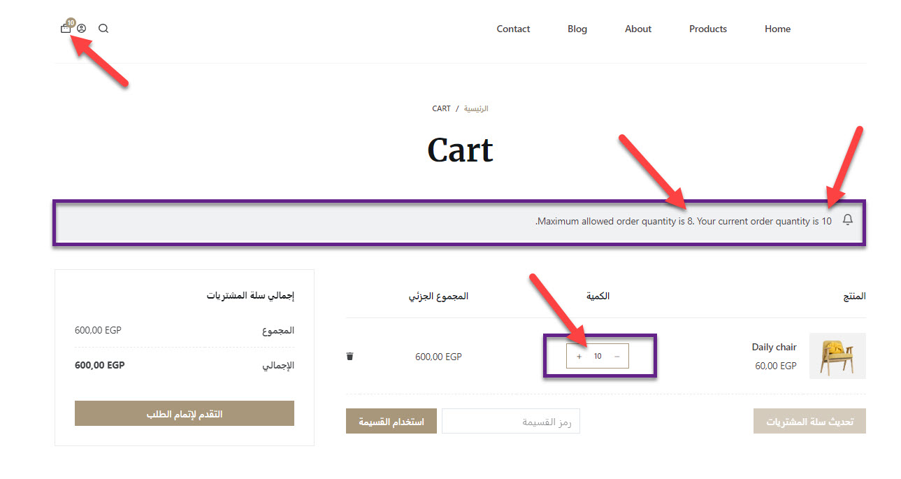Image resolution: width=901 pixels, height=479 pixels.
Task: Click the المجموع subtotal amount in totals
Action: point(98,330)
